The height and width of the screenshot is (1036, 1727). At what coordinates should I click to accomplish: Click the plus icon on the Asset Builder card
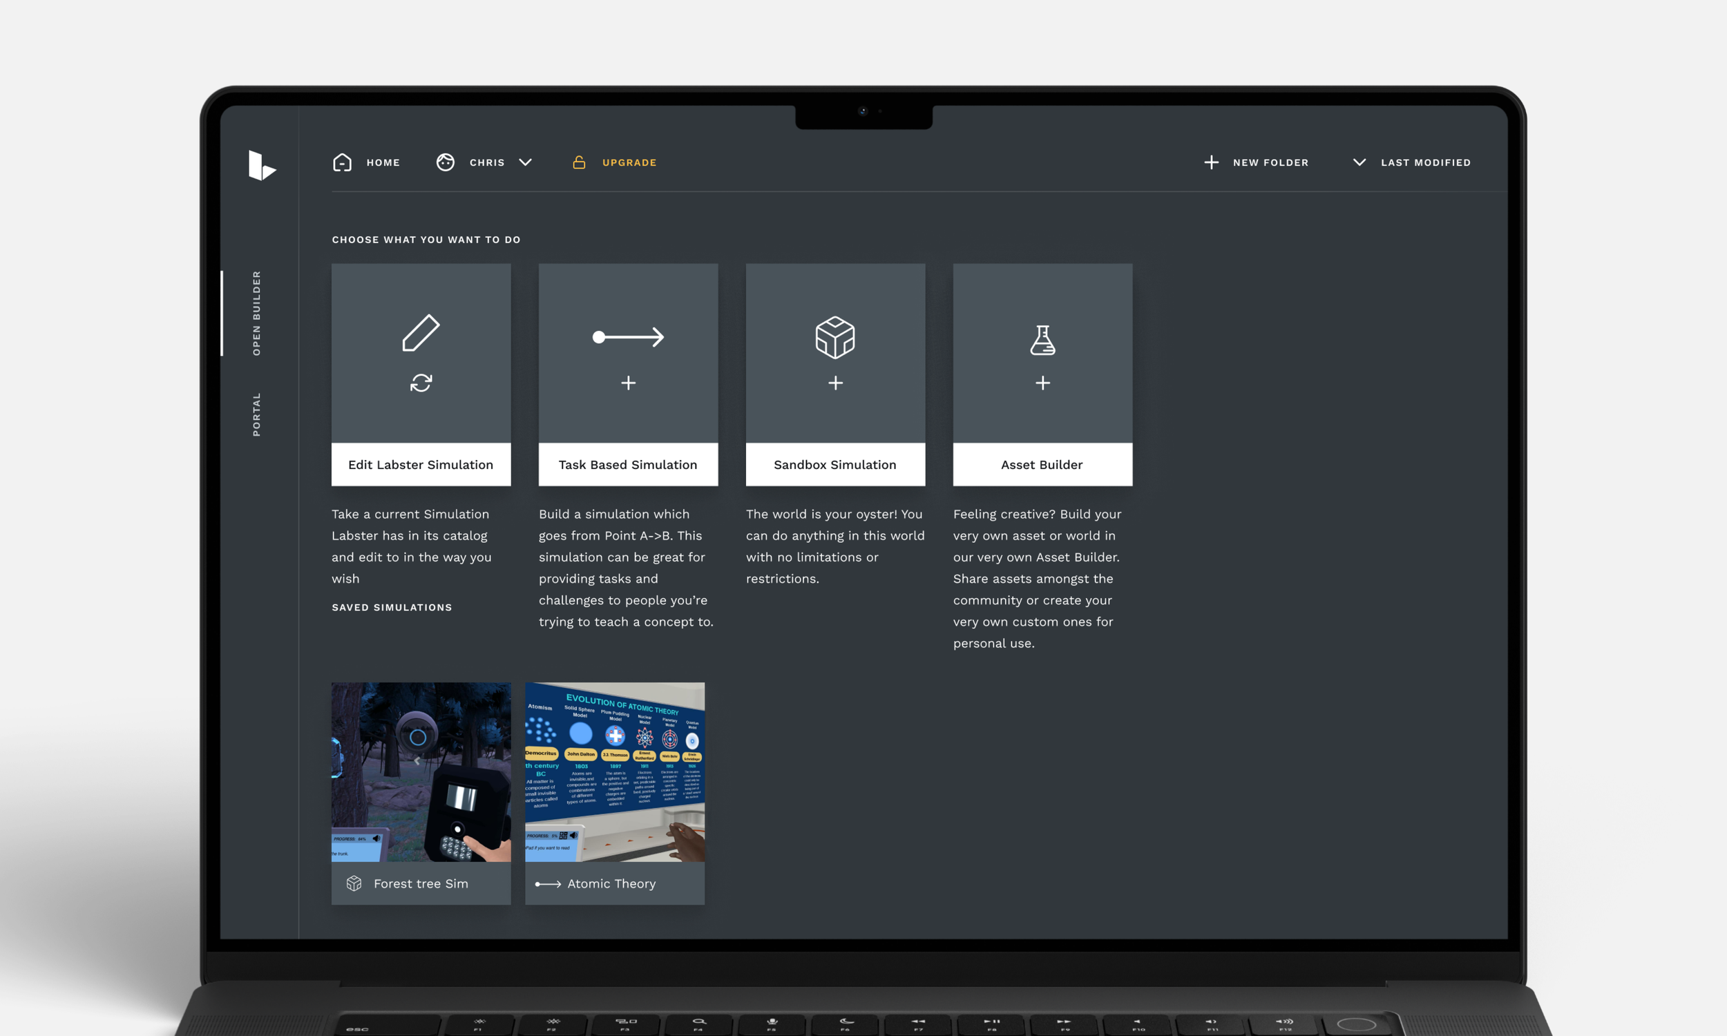point(1043,383)
